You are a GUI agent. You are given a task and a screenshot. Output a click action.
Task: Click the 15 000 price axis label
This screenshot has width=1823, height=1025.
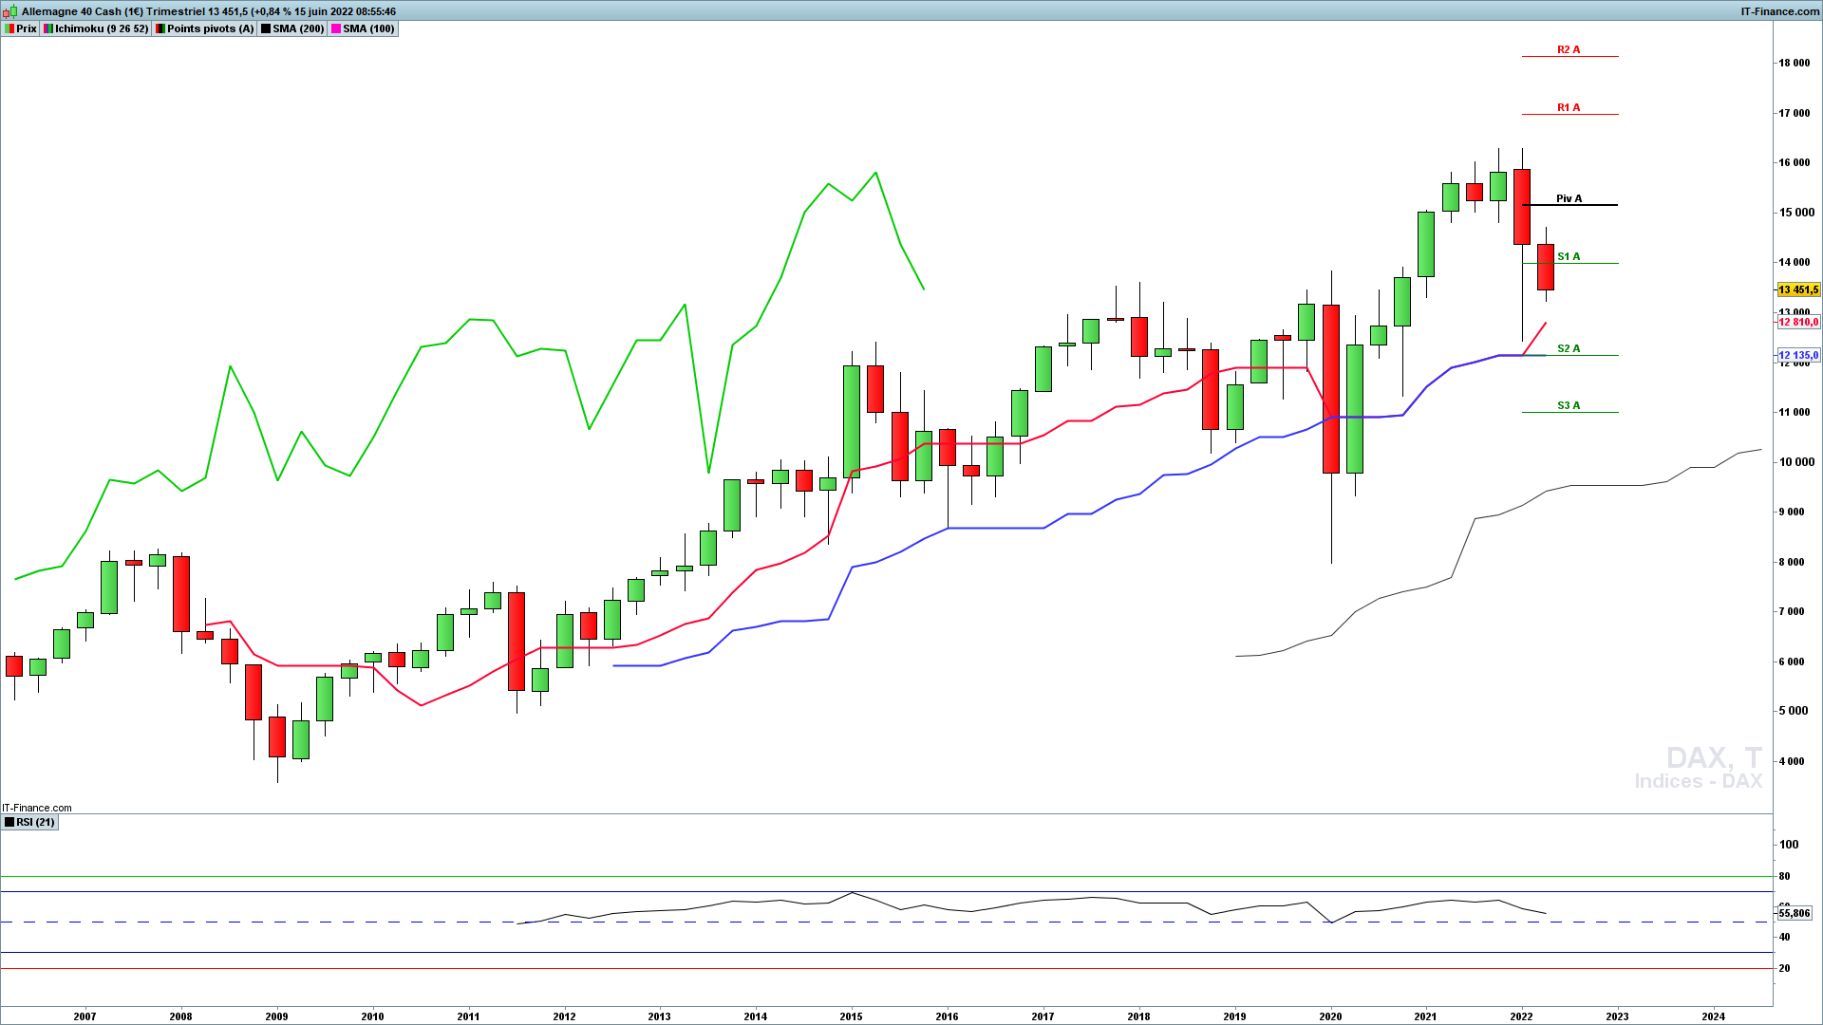pyautogui.click(x=1795, y=213)
